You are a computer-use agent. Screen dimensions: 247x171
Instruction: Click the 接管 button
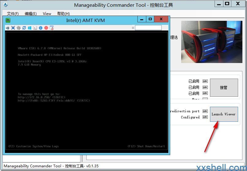click(x=224, y=87)
